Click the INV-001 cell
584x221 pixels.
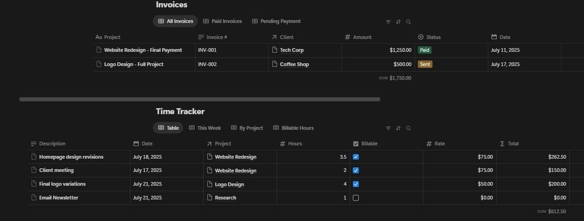[232, 50]
